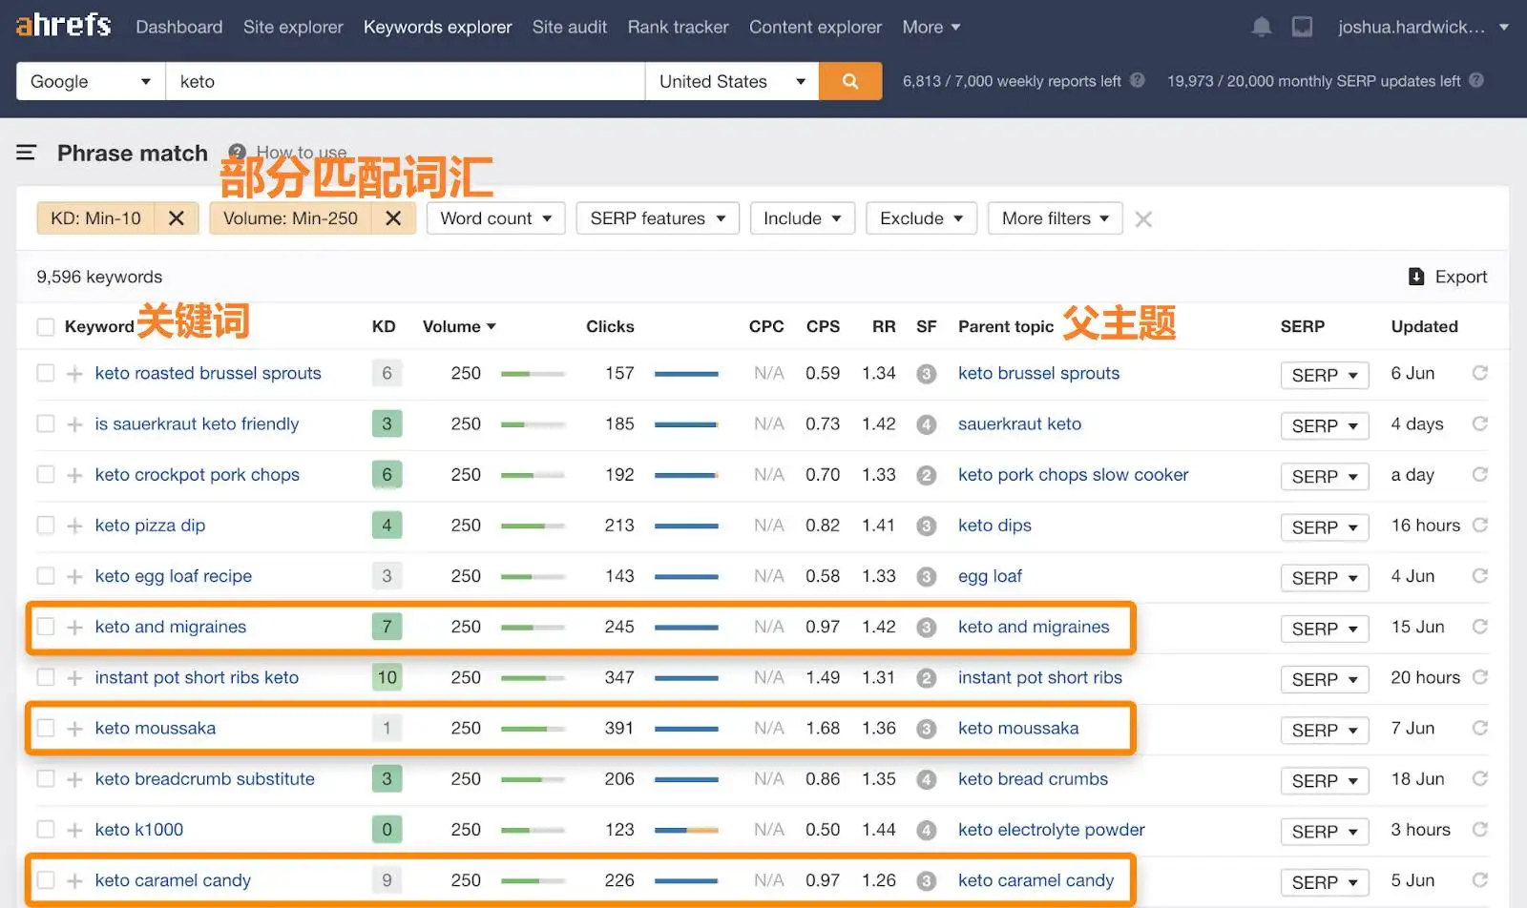
Task: Open the 'keto brussel sprouts' parent topic link
Action: coord(1038,373)
